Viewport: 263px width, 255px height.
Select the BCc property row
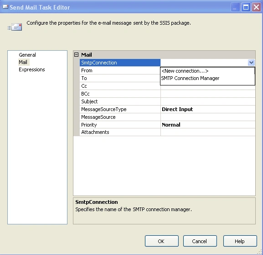[167, 94]
